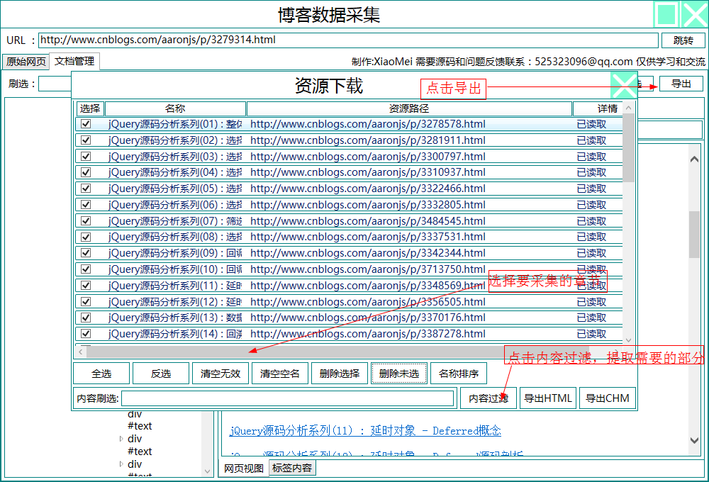Select the URL ending in 3484545.html
Image resolution: width=709 pixels, height=482 pixels.
tap(367, 221)
